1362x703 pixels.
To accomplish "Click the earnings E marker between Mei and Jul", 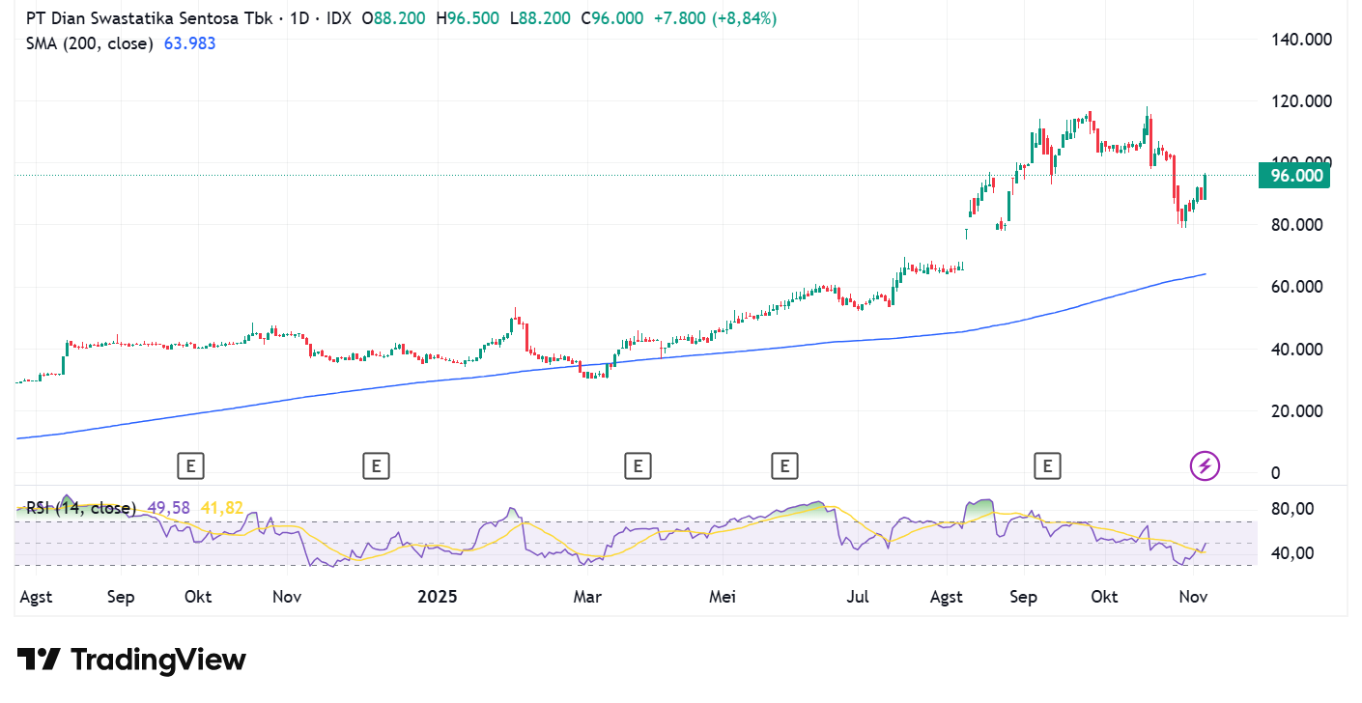I will [784, 467].
